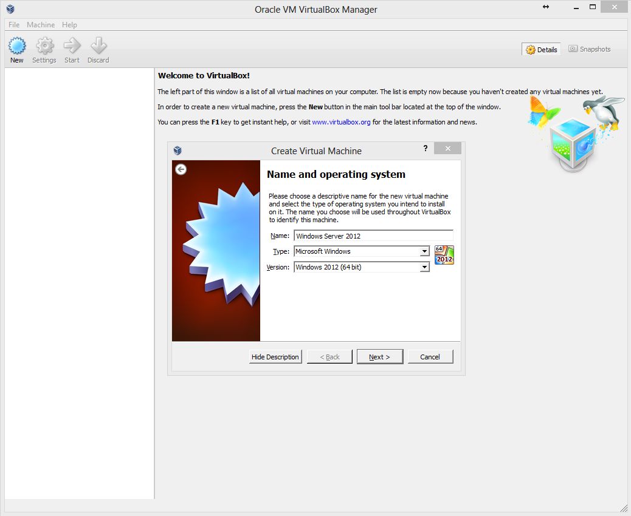Click the Hide Description button
The width and height of the screenshot is (631, 516).
pyautogui.click(x=275, y=357)
